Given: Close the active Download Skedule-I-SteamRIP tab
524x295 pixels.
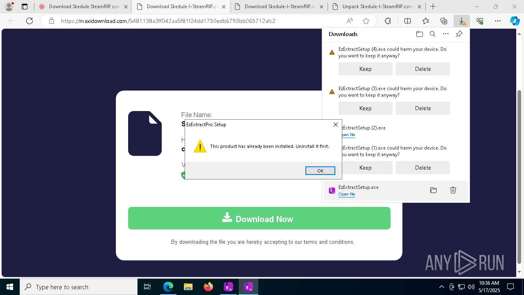Looking at the screenshot, I should point(224,7).
